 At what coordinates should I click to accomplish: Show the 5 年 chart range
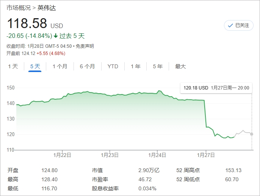[x=158, y=66]
